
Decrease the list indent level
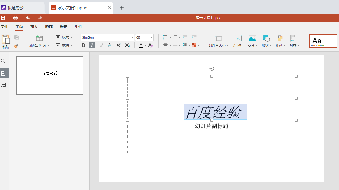click(184, 37)
